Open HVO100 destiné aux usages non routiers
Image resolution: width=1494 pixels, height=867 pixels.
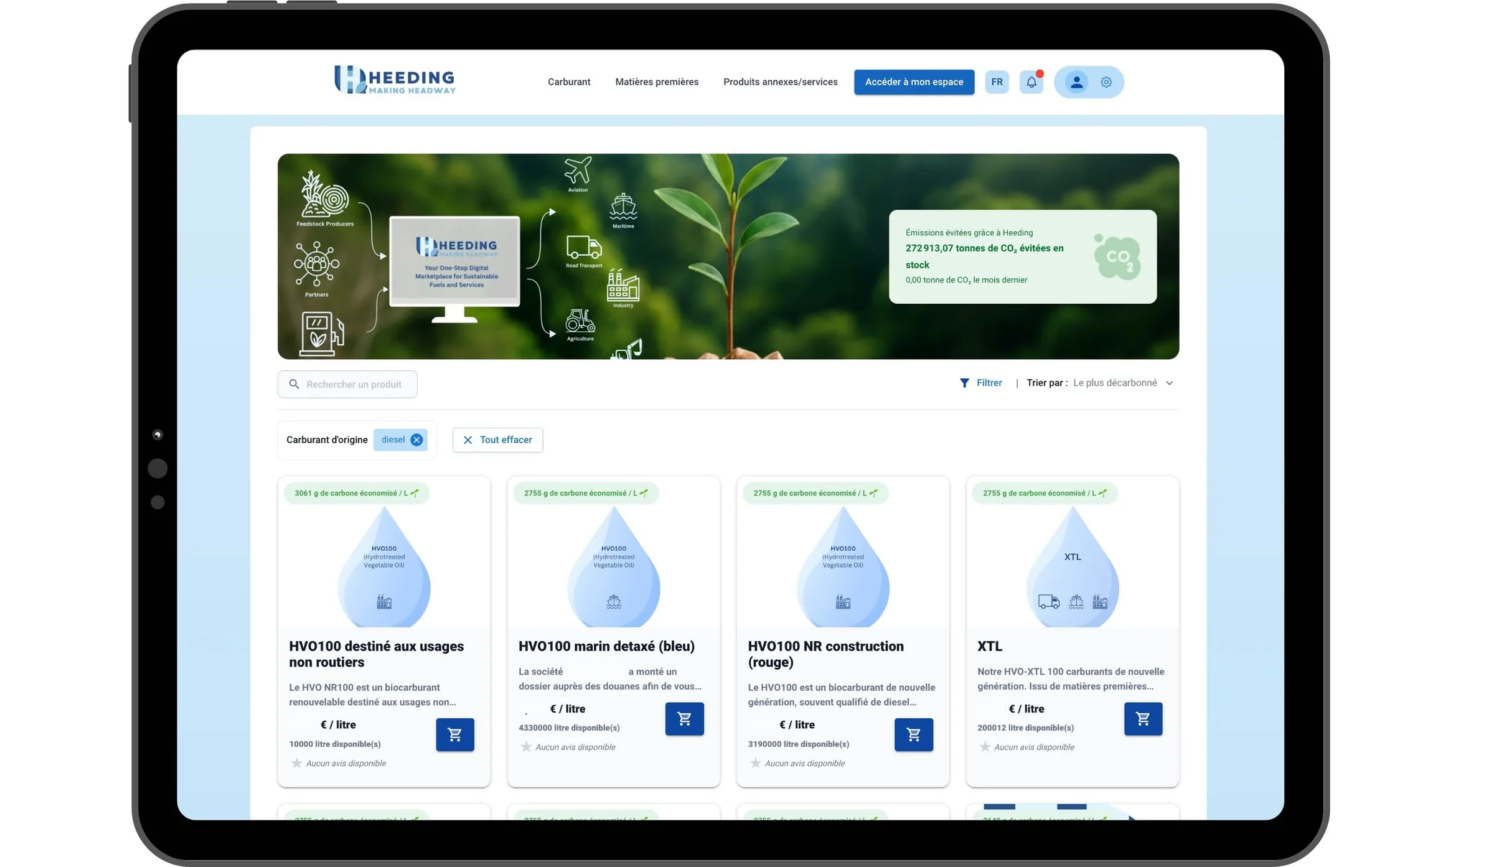click(x=376, y=654)
